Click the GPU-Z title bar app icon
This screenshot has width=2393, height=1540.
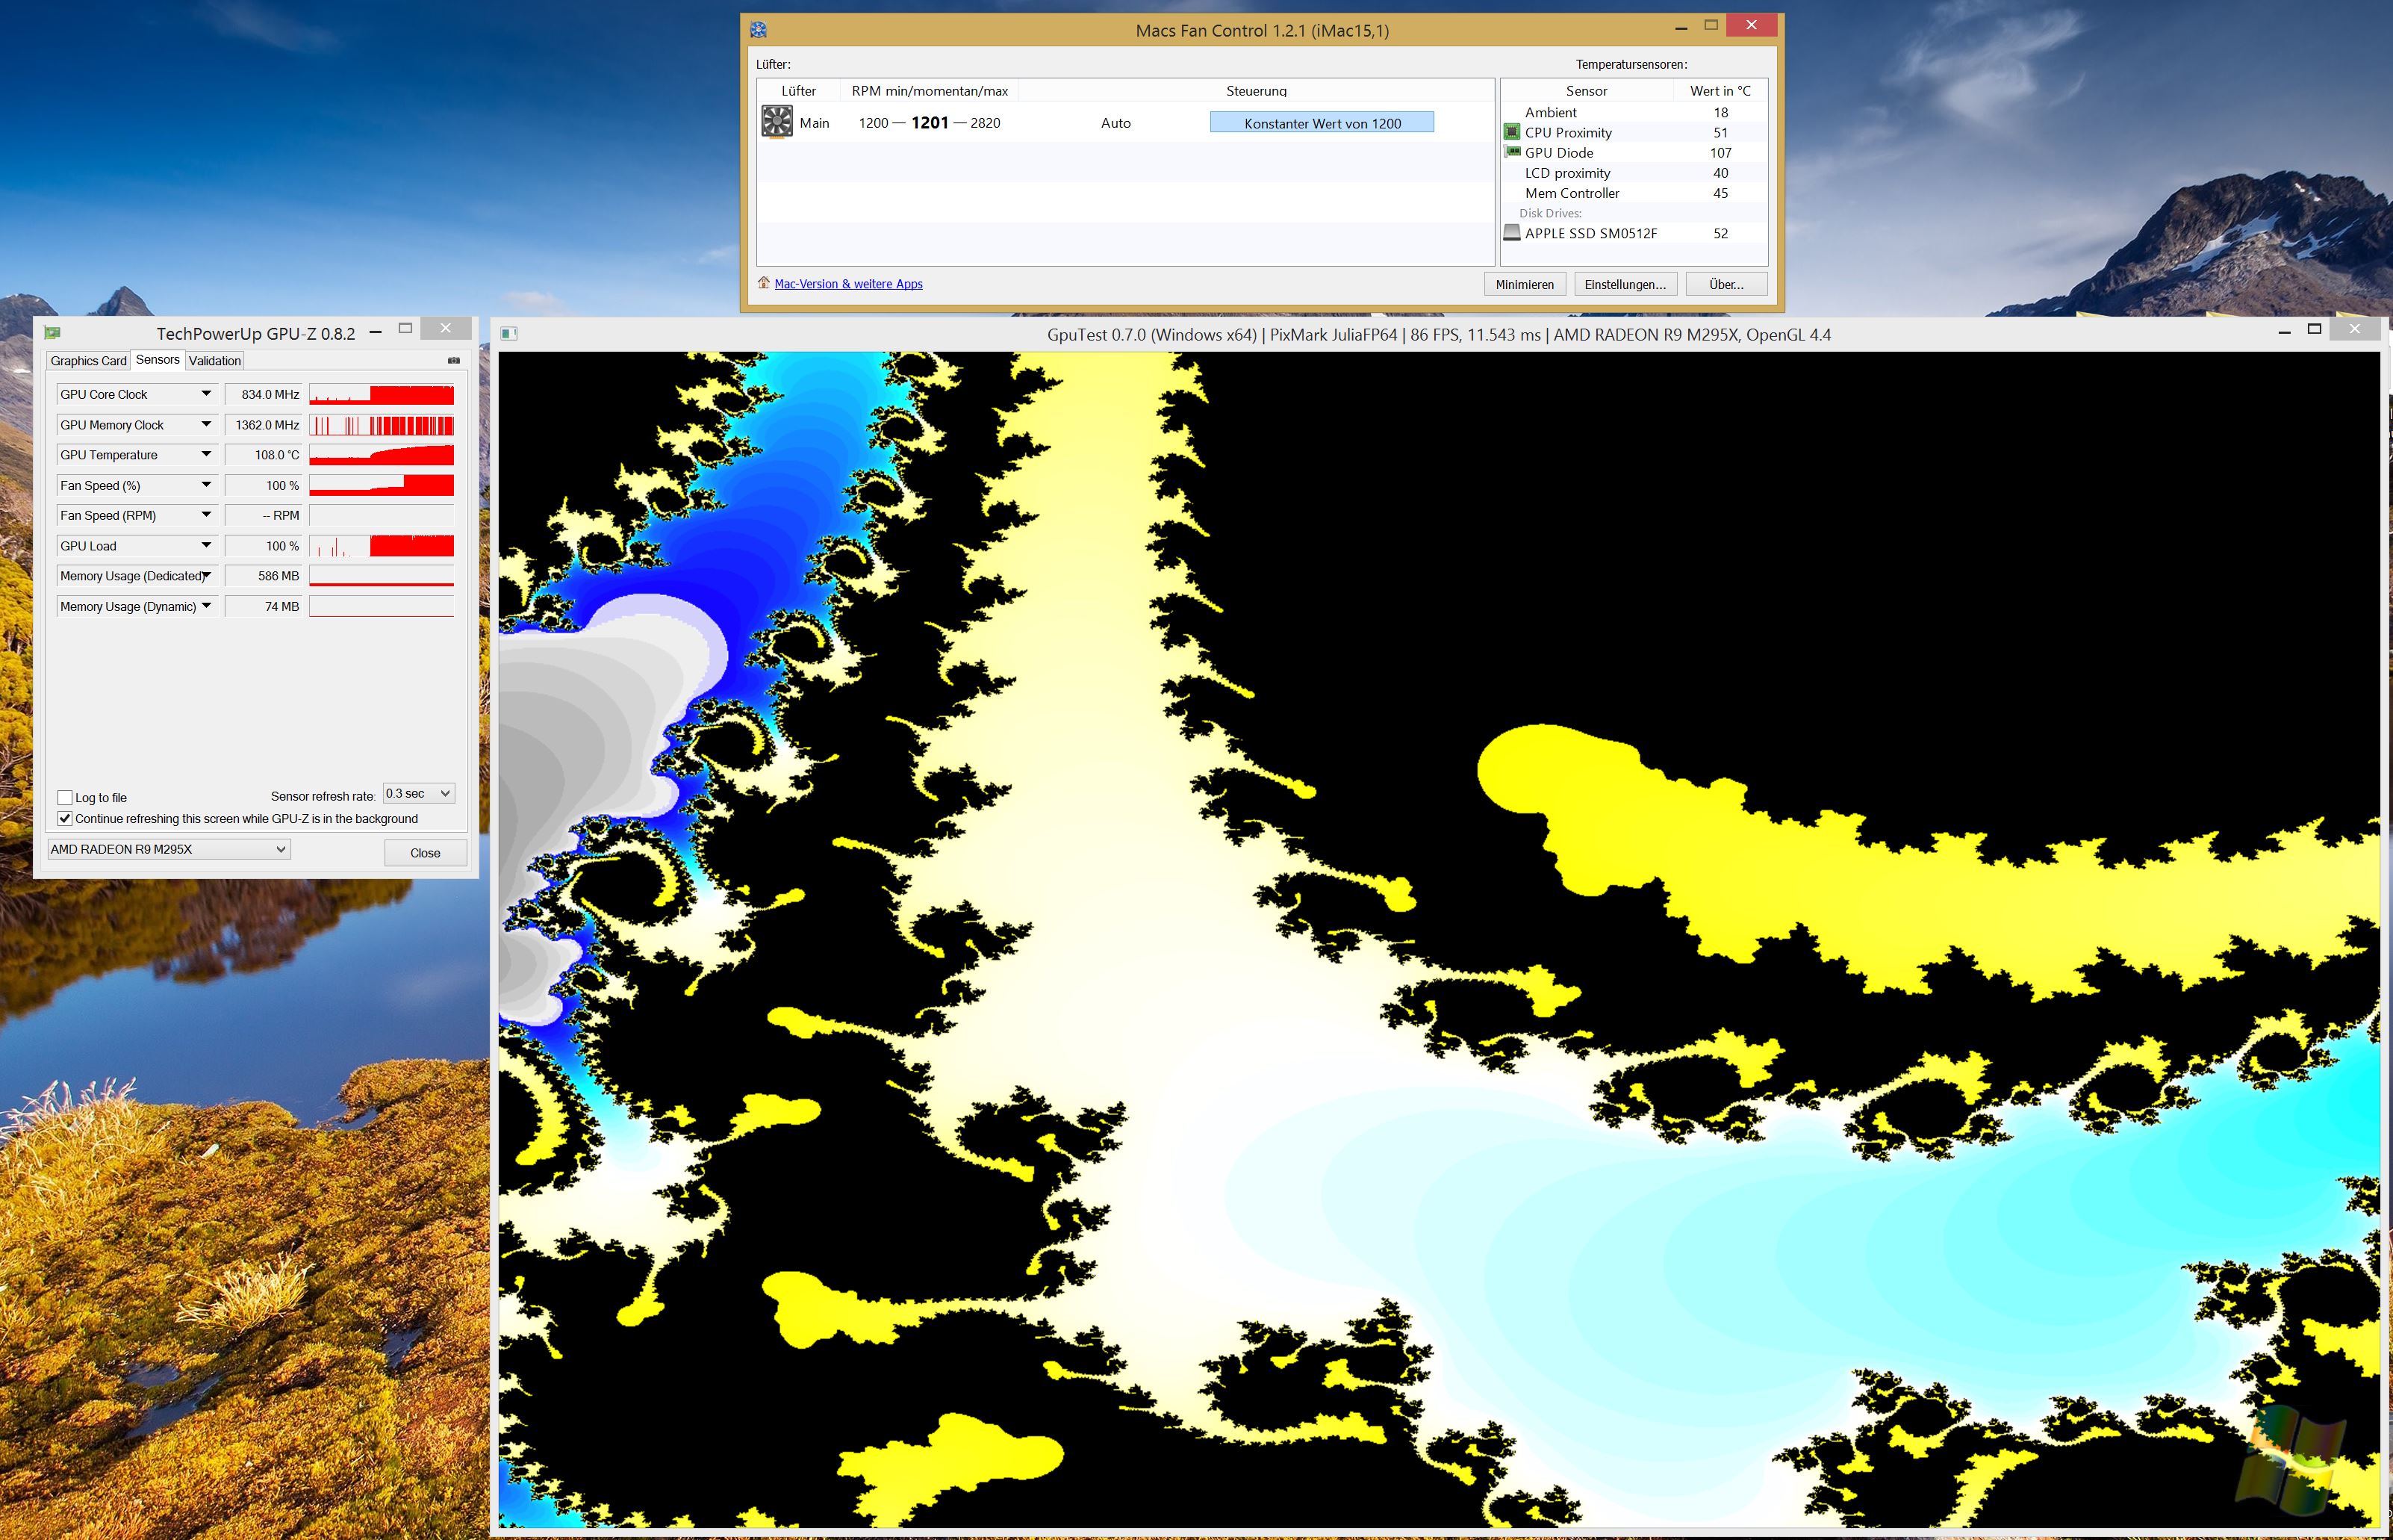tap(53, 333)
